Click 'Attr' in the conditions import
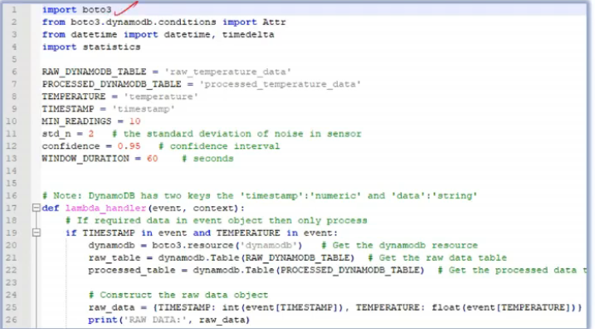 coord(274,22)
